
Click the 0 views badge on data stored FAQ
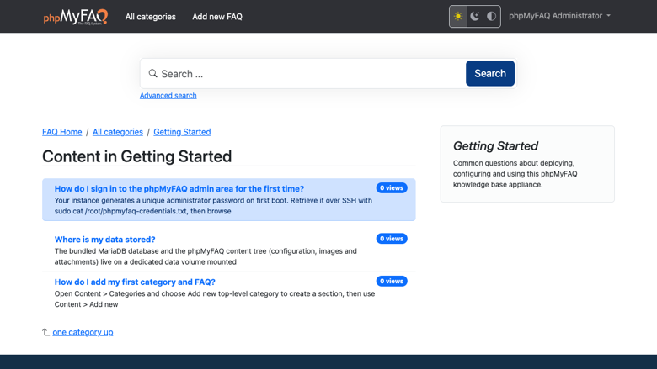tap(392, 239)
